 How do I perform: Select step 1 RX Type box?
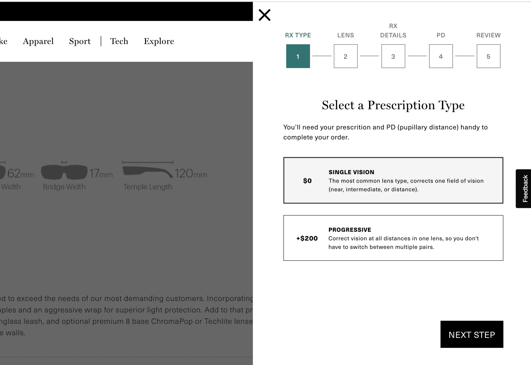[298, 56]
